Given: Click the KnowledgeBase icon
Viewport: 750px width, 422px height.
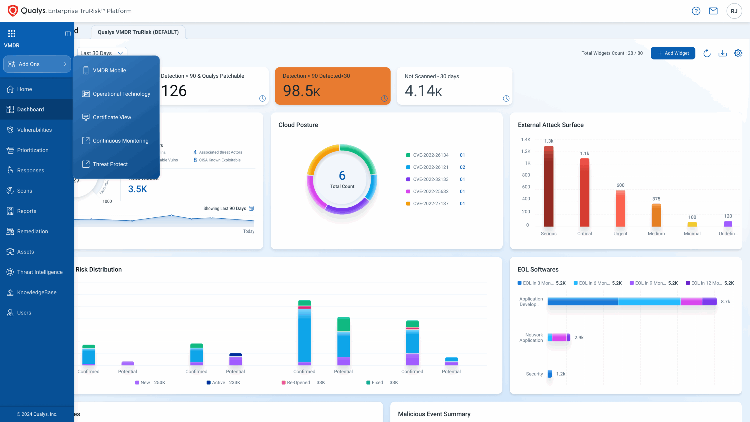Looking at the screenshot, I should point(10,292).
